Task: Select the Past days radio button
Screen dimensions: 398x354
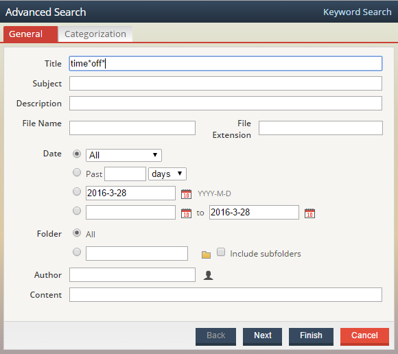Action: (77, 173)
